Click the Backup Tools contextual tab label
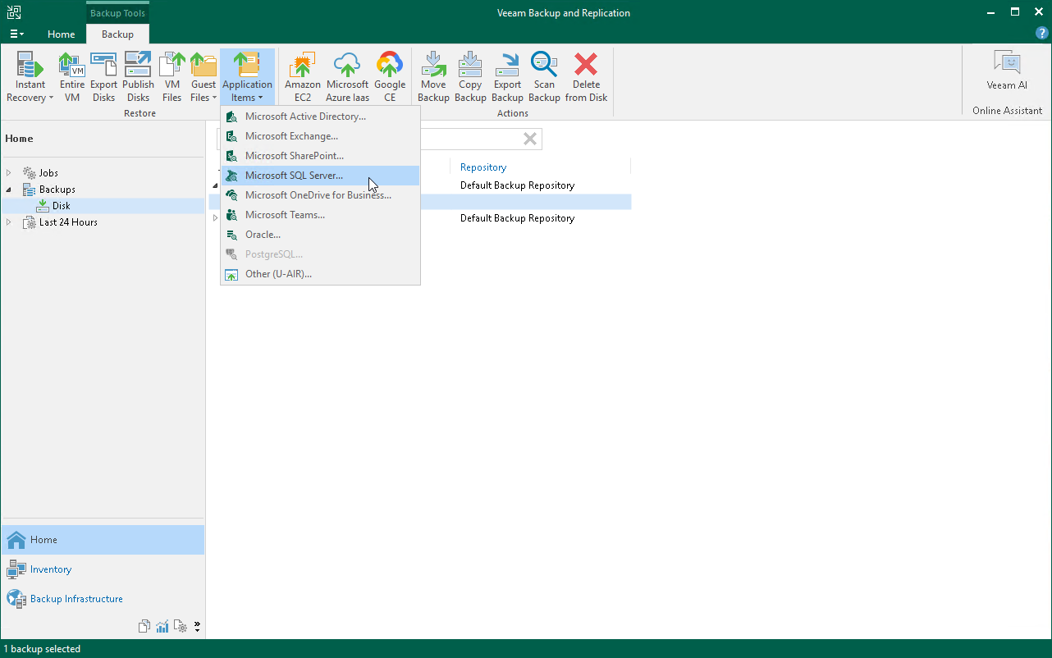Image resolution: width=1052 pixels, height=658 pixels. pyautogui.click(x=117, y=13)
